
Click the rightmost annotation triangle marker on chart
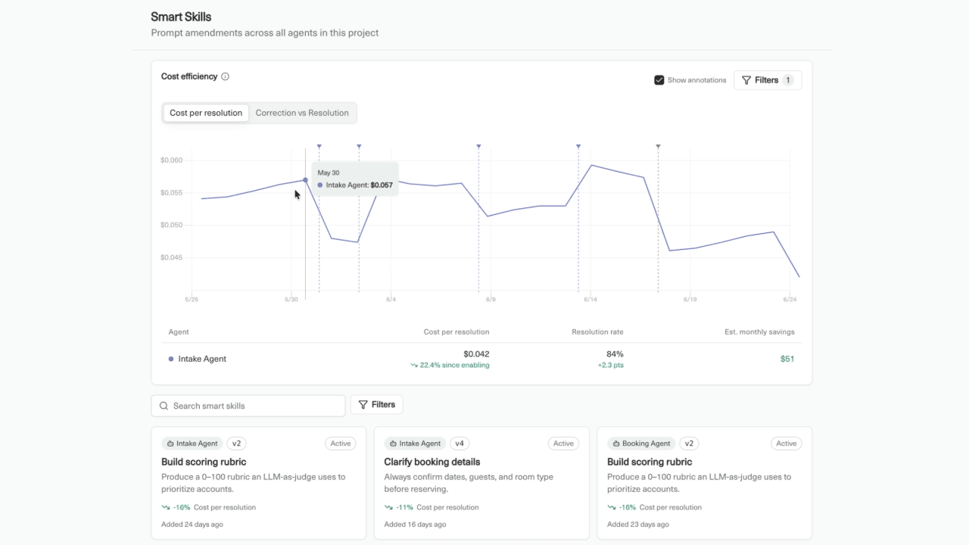(658, 146)
